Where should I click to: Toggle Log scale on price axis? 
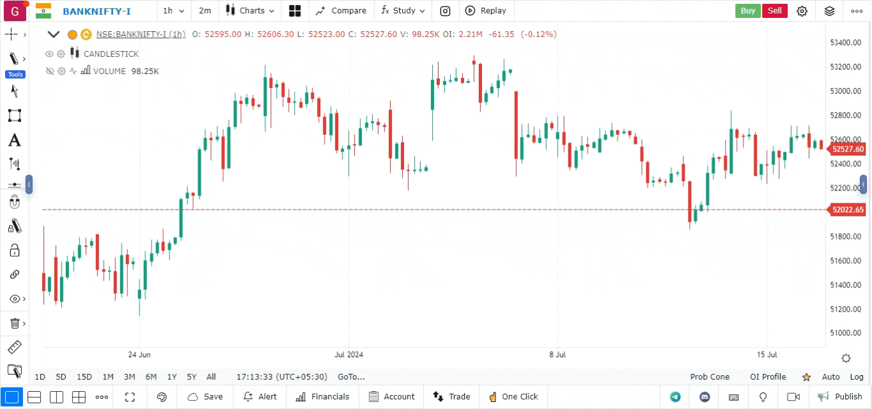point(856,377)
